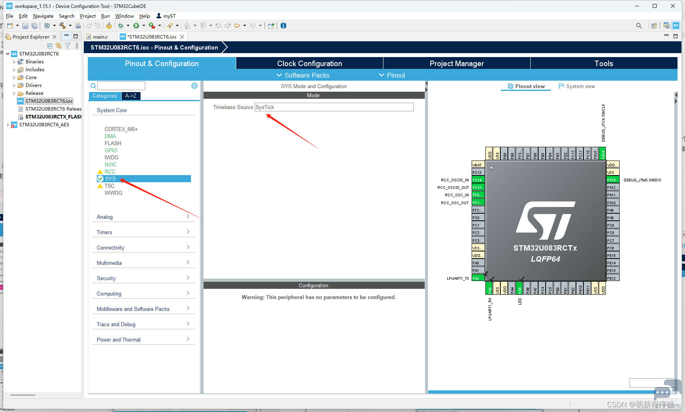This screenshot has height=412, width=685.
Task: Open the myST account link
Action: click(166, 16)
